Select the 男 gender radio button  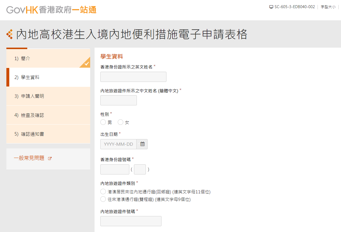point(103,122)
